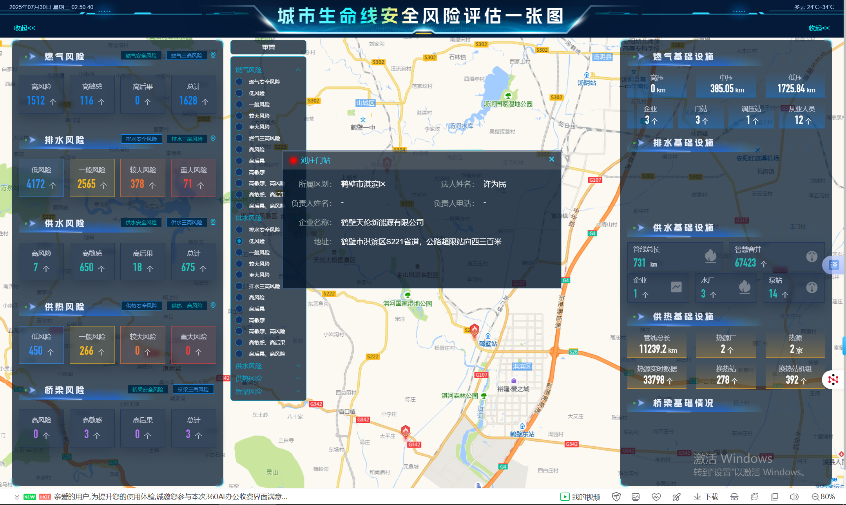Select 较大风险 radio under 排水风险 section
This screenshot has height=505, width=846.
239,264
